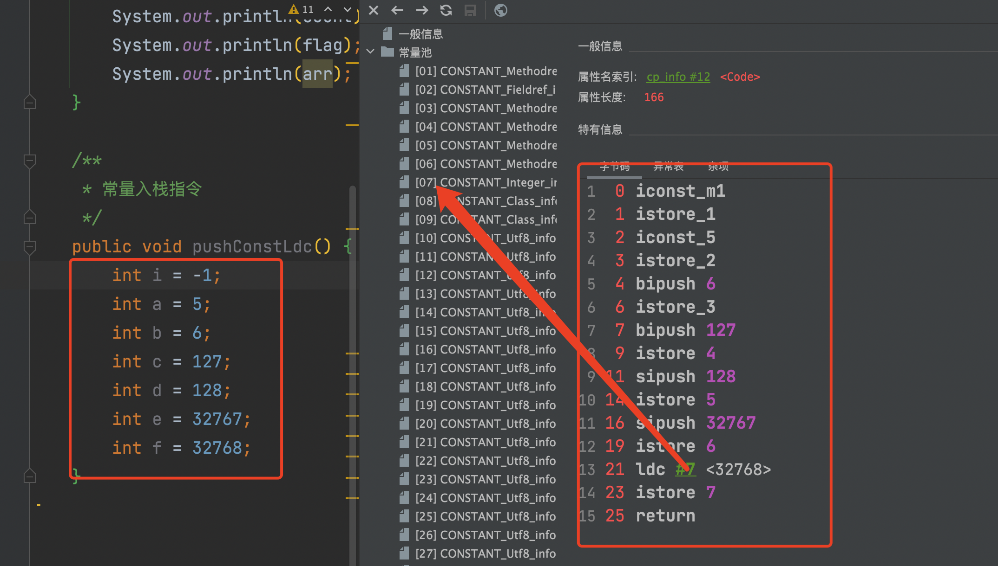
Task: Follow the #7 constant link in ldc
Action: coord(686,469)
